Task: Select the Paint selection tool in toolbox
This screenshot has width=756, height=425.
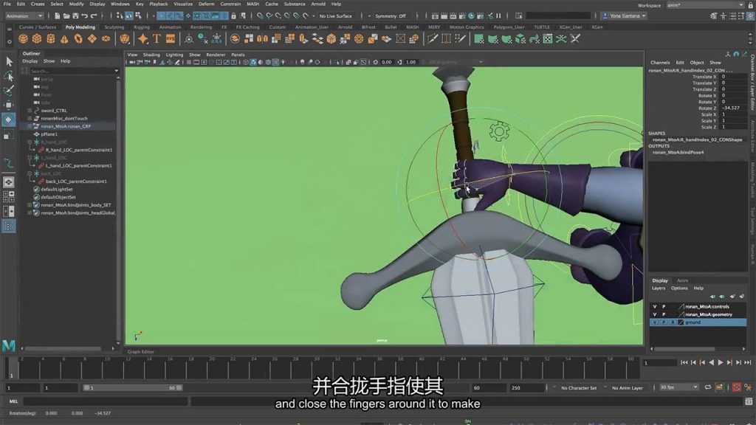Action: (x=9, y=91)
